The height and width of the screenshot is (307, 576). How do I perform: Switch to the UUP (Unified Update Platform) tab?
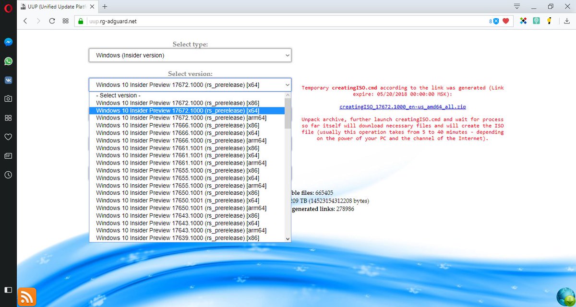click(59, 7)
